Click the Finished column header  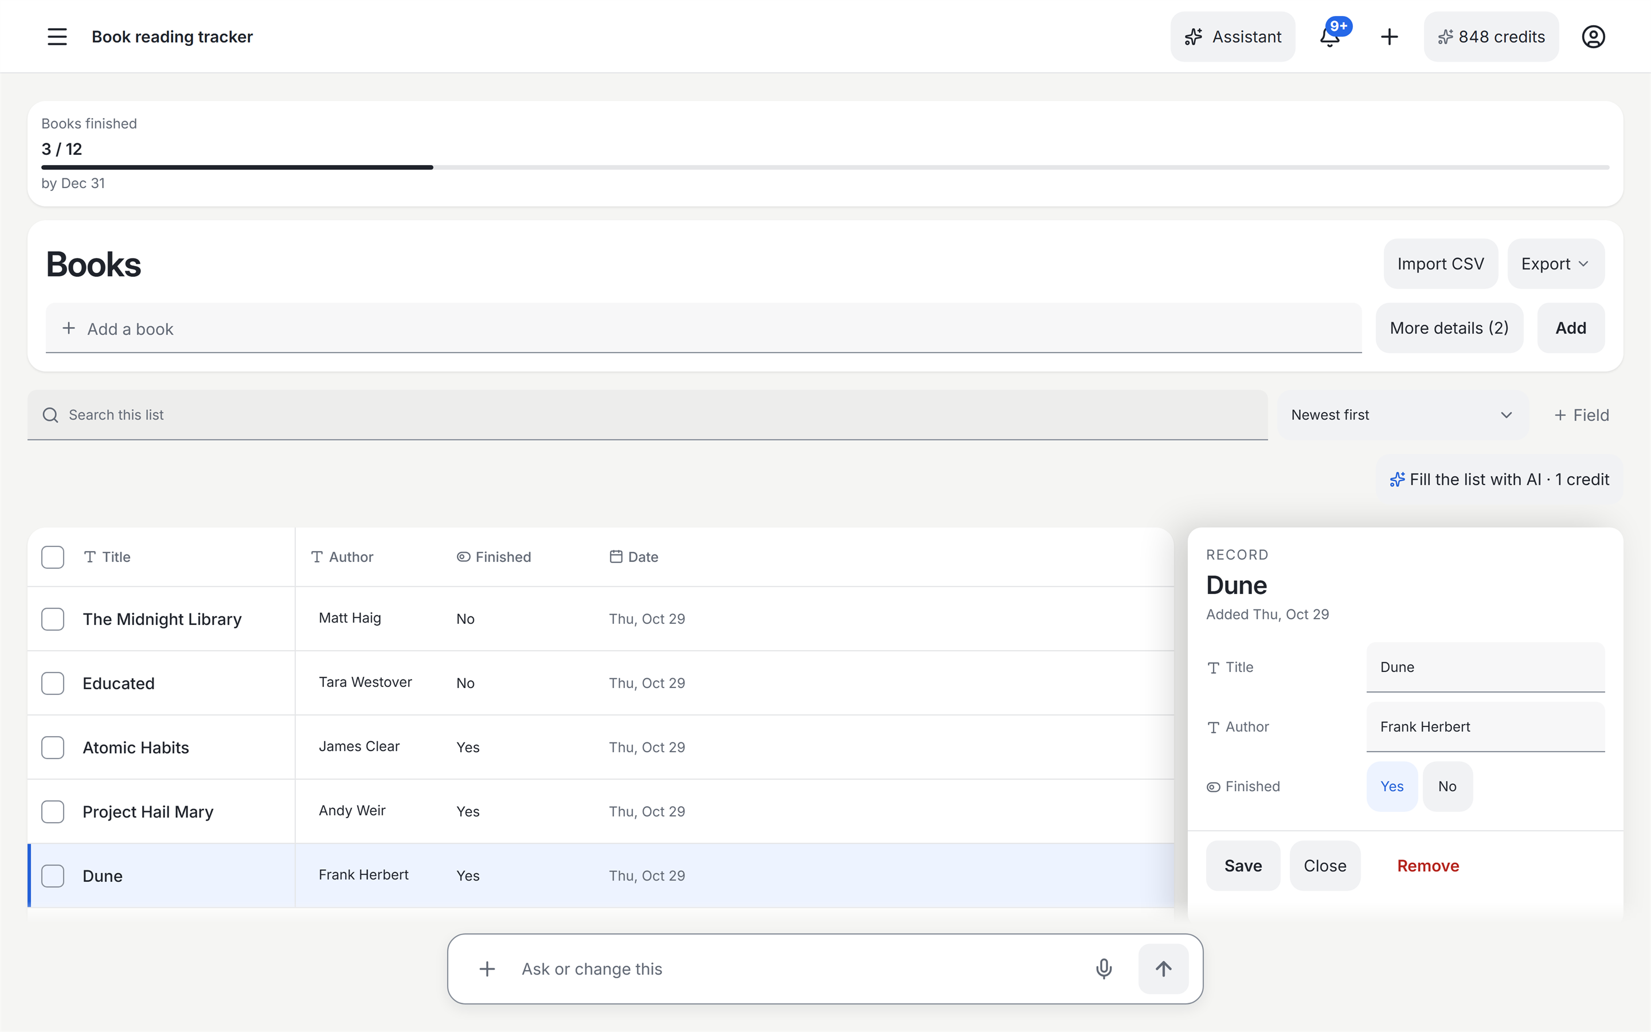click(x=494, y=557)
